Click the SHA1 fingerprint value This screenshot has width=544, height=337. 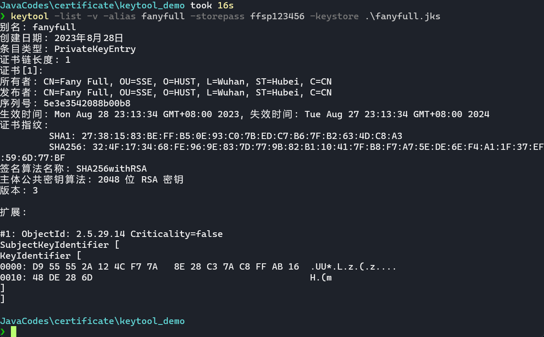[x=242, y=136]
